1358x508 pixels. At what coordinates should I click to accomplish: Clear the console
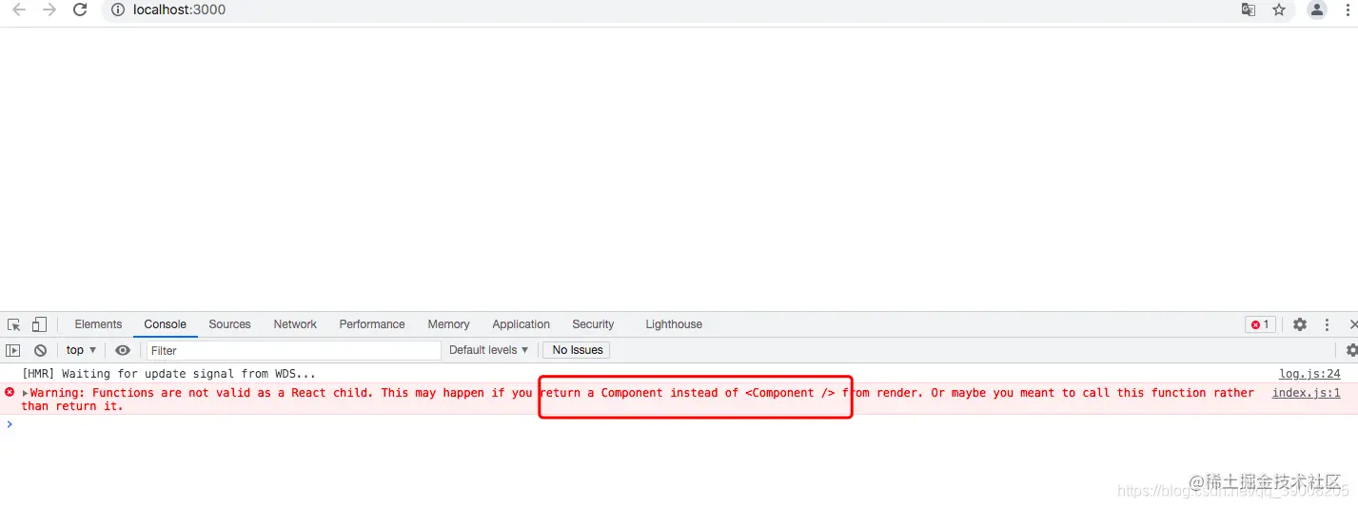(40, 350)
